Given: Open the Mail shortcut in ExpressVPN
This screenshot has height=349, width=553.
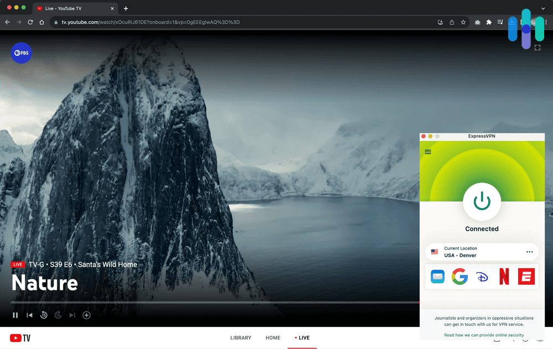Looking at the screenshot, I should [x=437, y=277].
